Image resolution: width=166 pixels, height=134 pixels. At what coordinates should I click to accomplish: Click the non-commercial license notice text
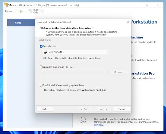pyautogui.click(x=127, y=120)
